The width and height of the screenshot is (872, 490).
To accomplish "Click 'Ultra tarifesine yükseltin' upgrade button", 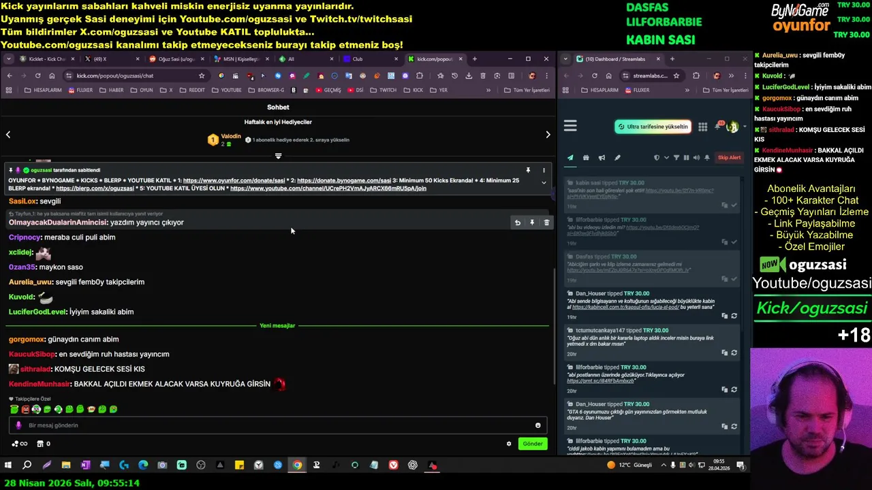I will pyautogui.click(x=653, y=127).
